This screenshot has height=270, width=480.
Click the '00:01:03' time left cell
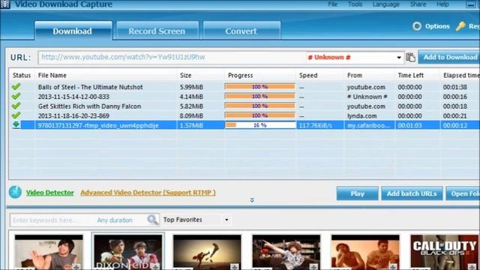pyautogui.click(x=409, y=125)
